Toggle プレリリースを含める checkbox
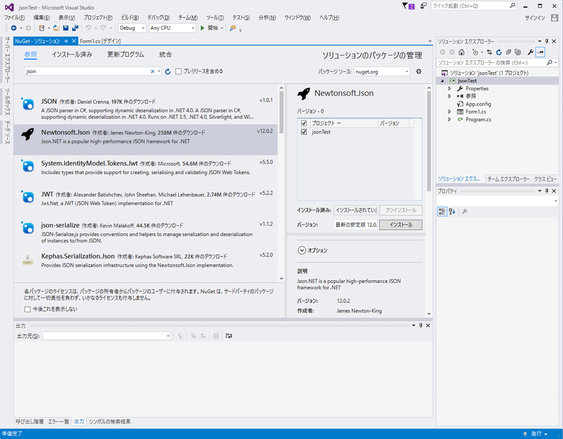The width and height of the screenshot is (563, 439). [178, 71]
